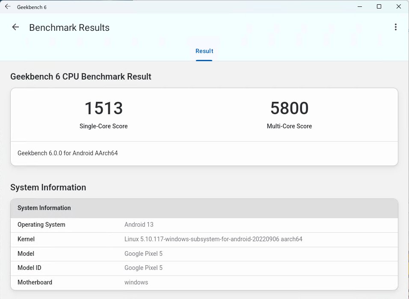Viewport: 409px width, 299px height.
Task: Select the Kernel row label
Action: tap(26, 239)
